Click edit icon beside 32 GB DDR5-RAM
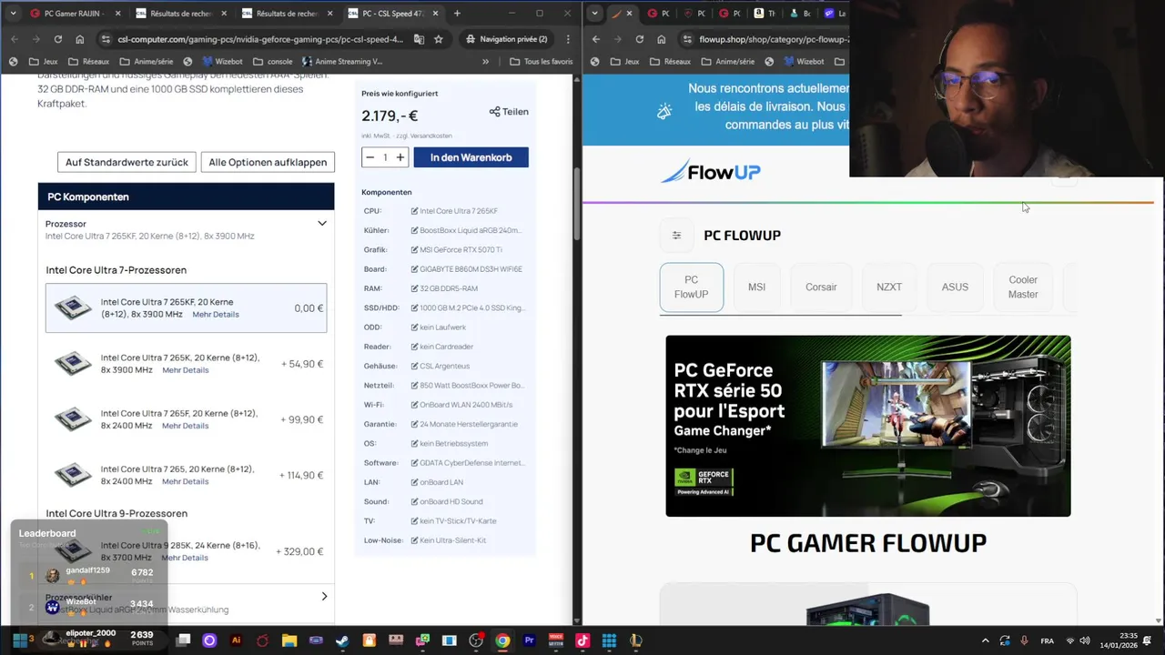Viewport: 1165px width, 655px height. (414, 288)
